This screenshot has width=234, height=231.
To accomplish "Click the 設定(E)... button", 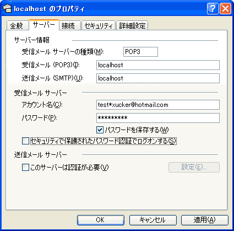I will [x=194, y=167].
